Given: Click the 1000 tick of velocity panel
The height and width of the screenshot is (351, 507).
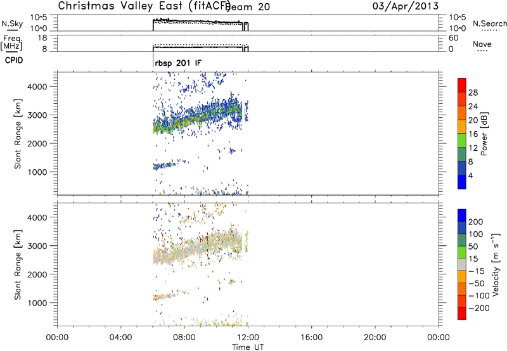Looking at the screenshot, I should pos(37,303).
